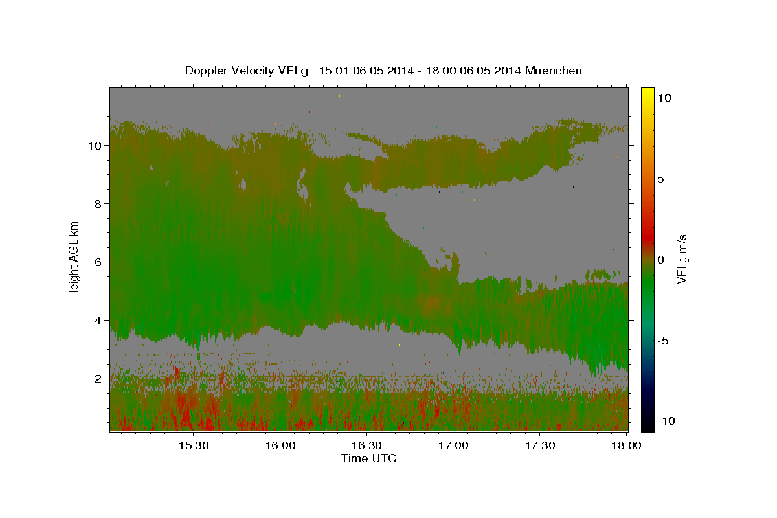Click the 16:30 time tick label

point(366,446)
